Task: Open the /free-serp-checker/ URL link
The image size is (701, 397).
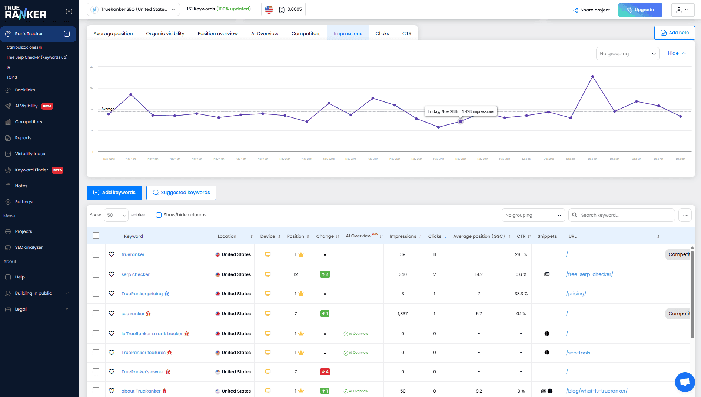Action: click(589, 274)
